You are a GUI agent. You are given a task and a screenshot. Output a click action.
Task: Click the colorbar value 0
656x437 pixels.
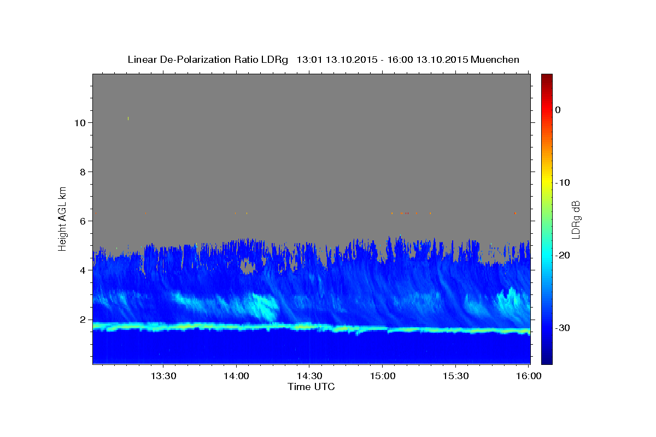[x=558, y=110]
